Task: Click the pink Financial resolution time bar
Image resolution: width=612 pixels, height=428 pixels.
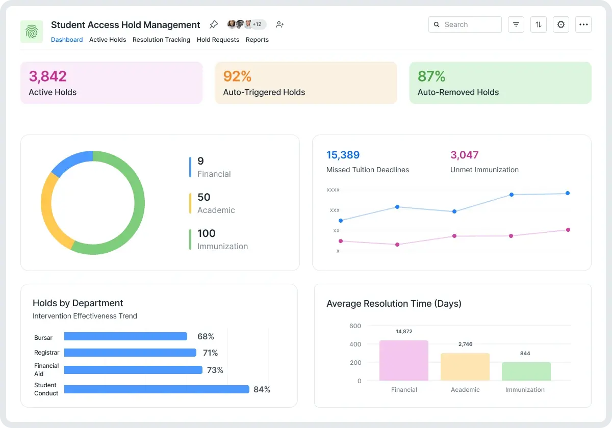Action: (x=404, y=360)
